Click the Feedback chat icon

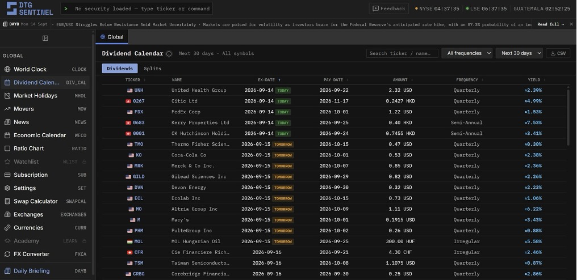[376, 9]
